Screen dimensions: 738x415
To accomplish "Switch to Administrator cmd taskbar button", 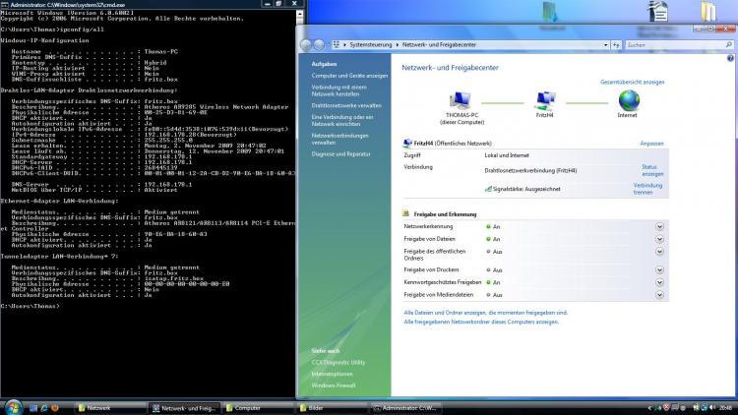I will click(x=406, y=408).
